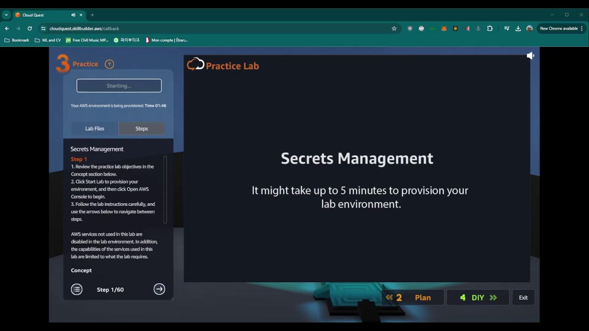Open the Practice help question mark icon
Screen dimensions: 589x331
tap(109, 64)
